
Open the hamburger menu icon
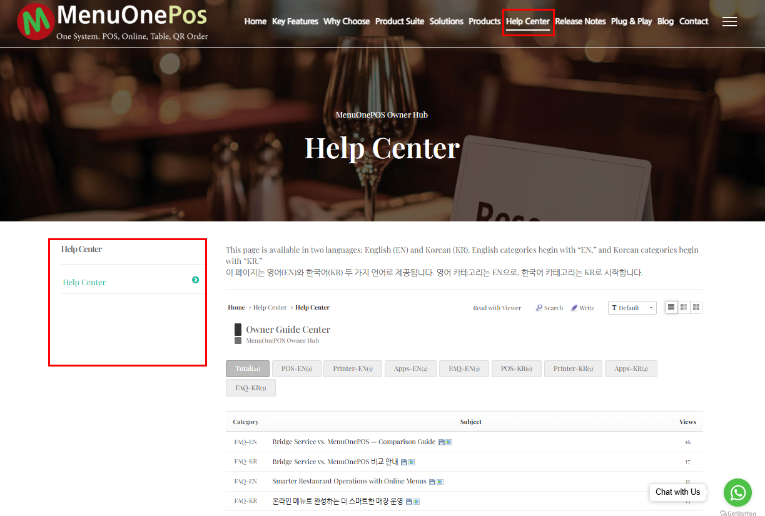tap(729, 21)
